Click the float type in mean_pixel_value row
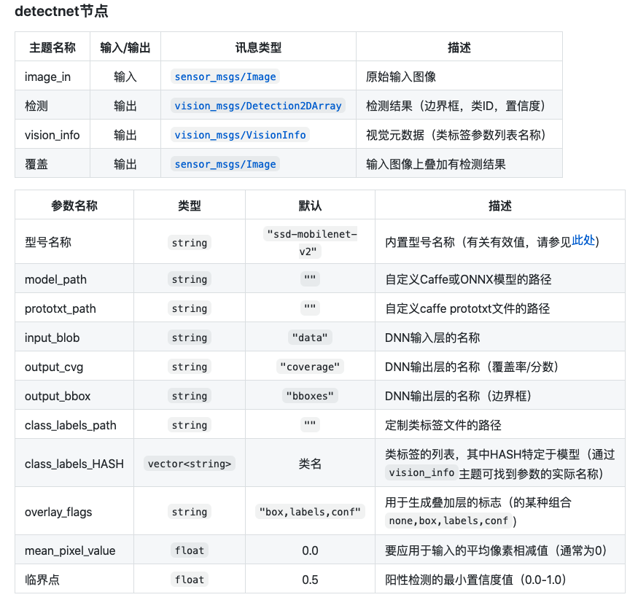Image resolution: width=638 pixels, height=600 pixels. click(190, 550)
